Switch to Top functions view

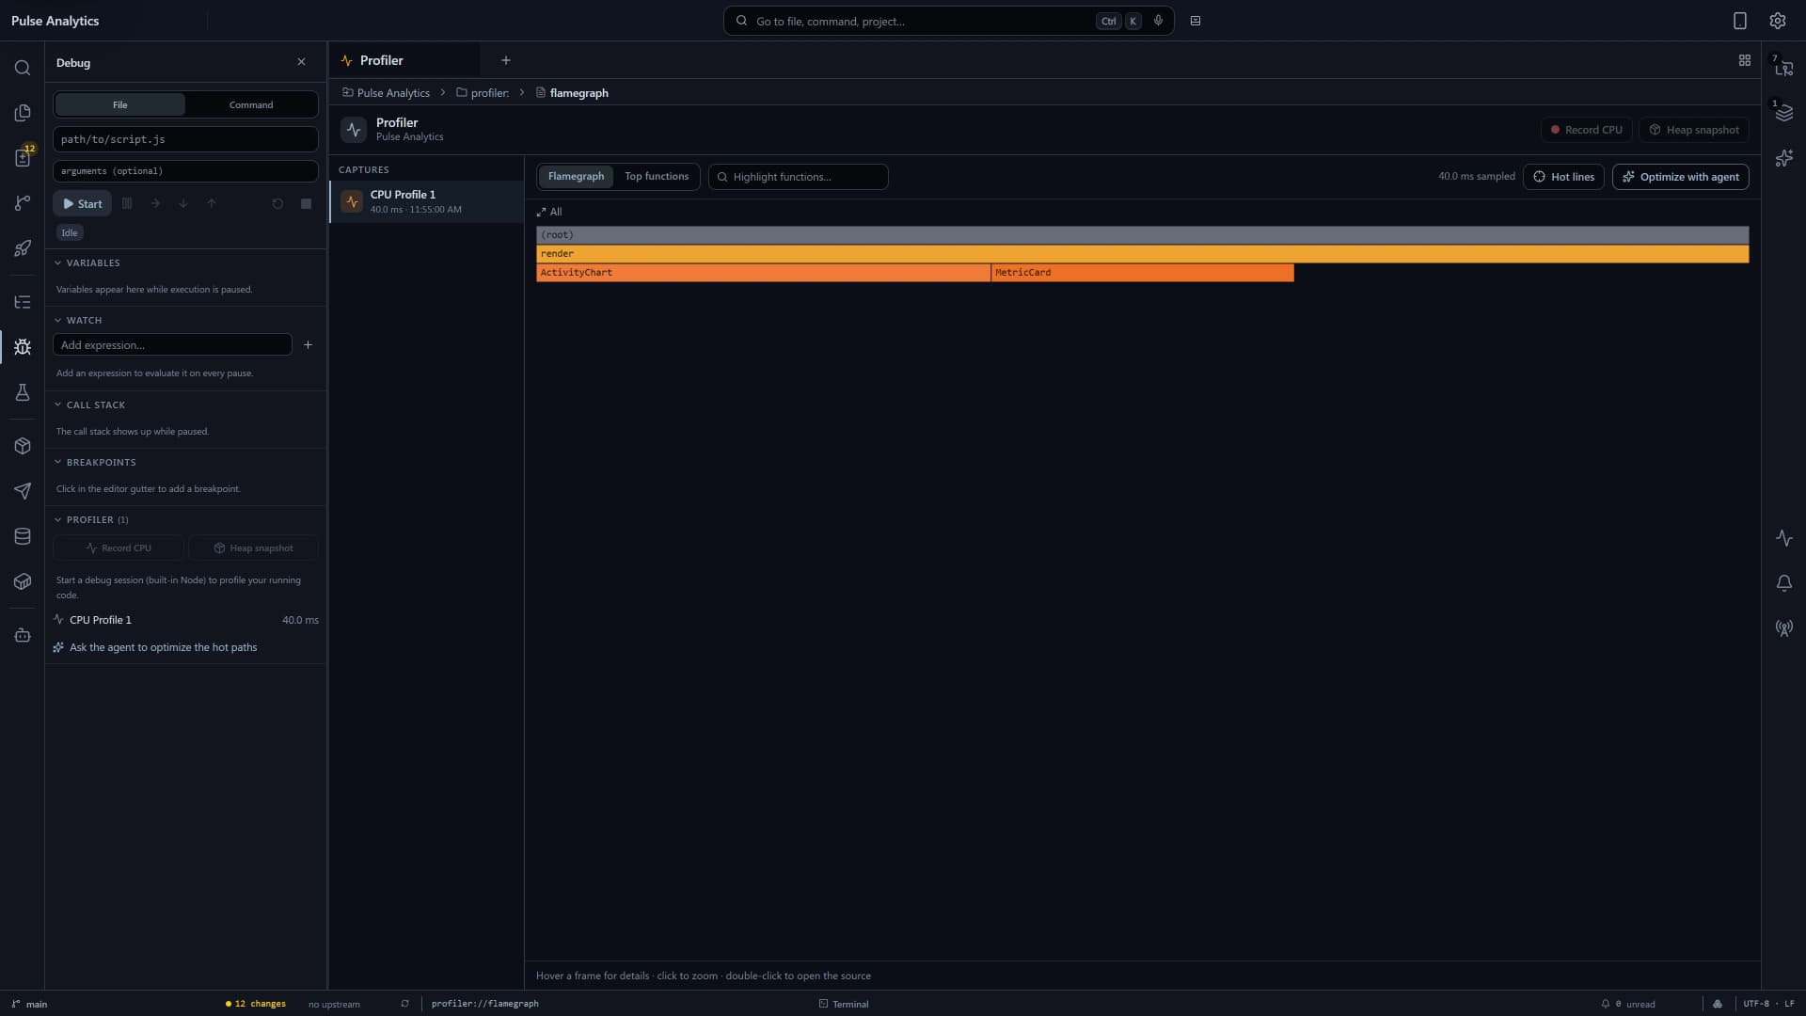pyautogui.click(x=657, y=177)
